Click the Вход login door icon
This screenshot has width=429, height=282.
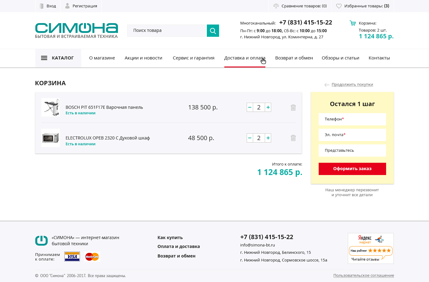[42, 6]
